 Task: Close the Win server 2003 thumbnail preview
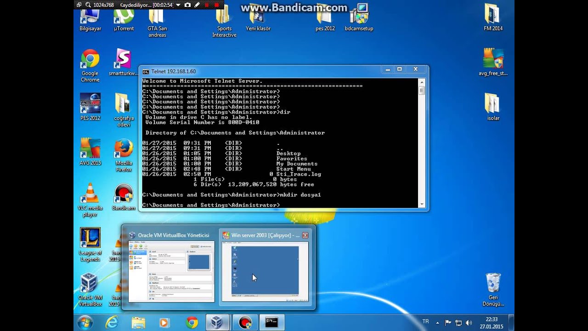[305, 235]
